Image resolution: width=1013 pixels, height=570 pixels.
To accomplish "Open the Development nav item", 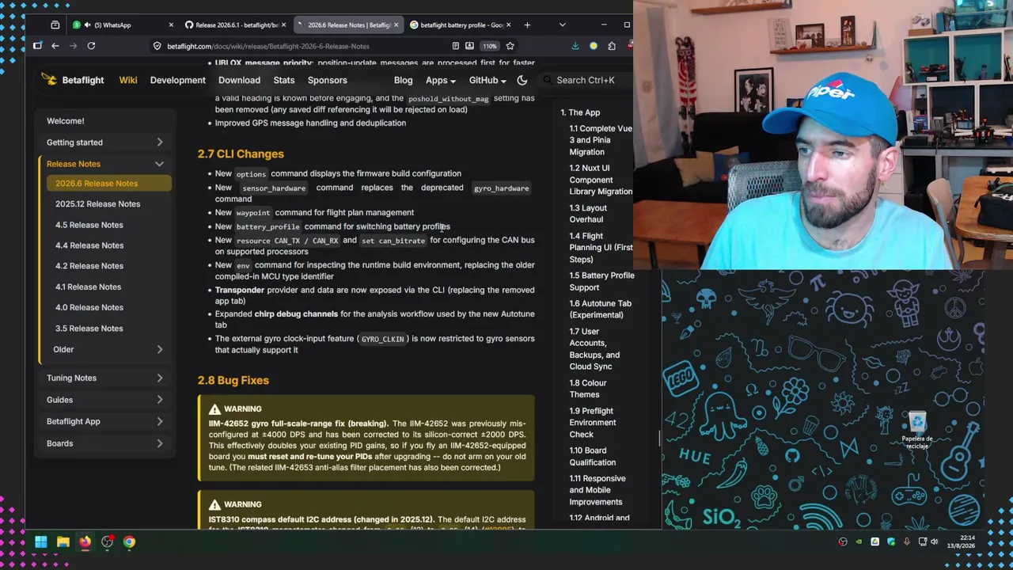I will coord(177,80).
